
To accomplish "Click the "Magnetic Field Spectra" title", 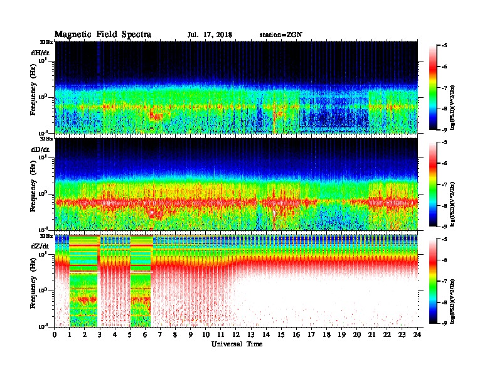I will coord(103,35).
